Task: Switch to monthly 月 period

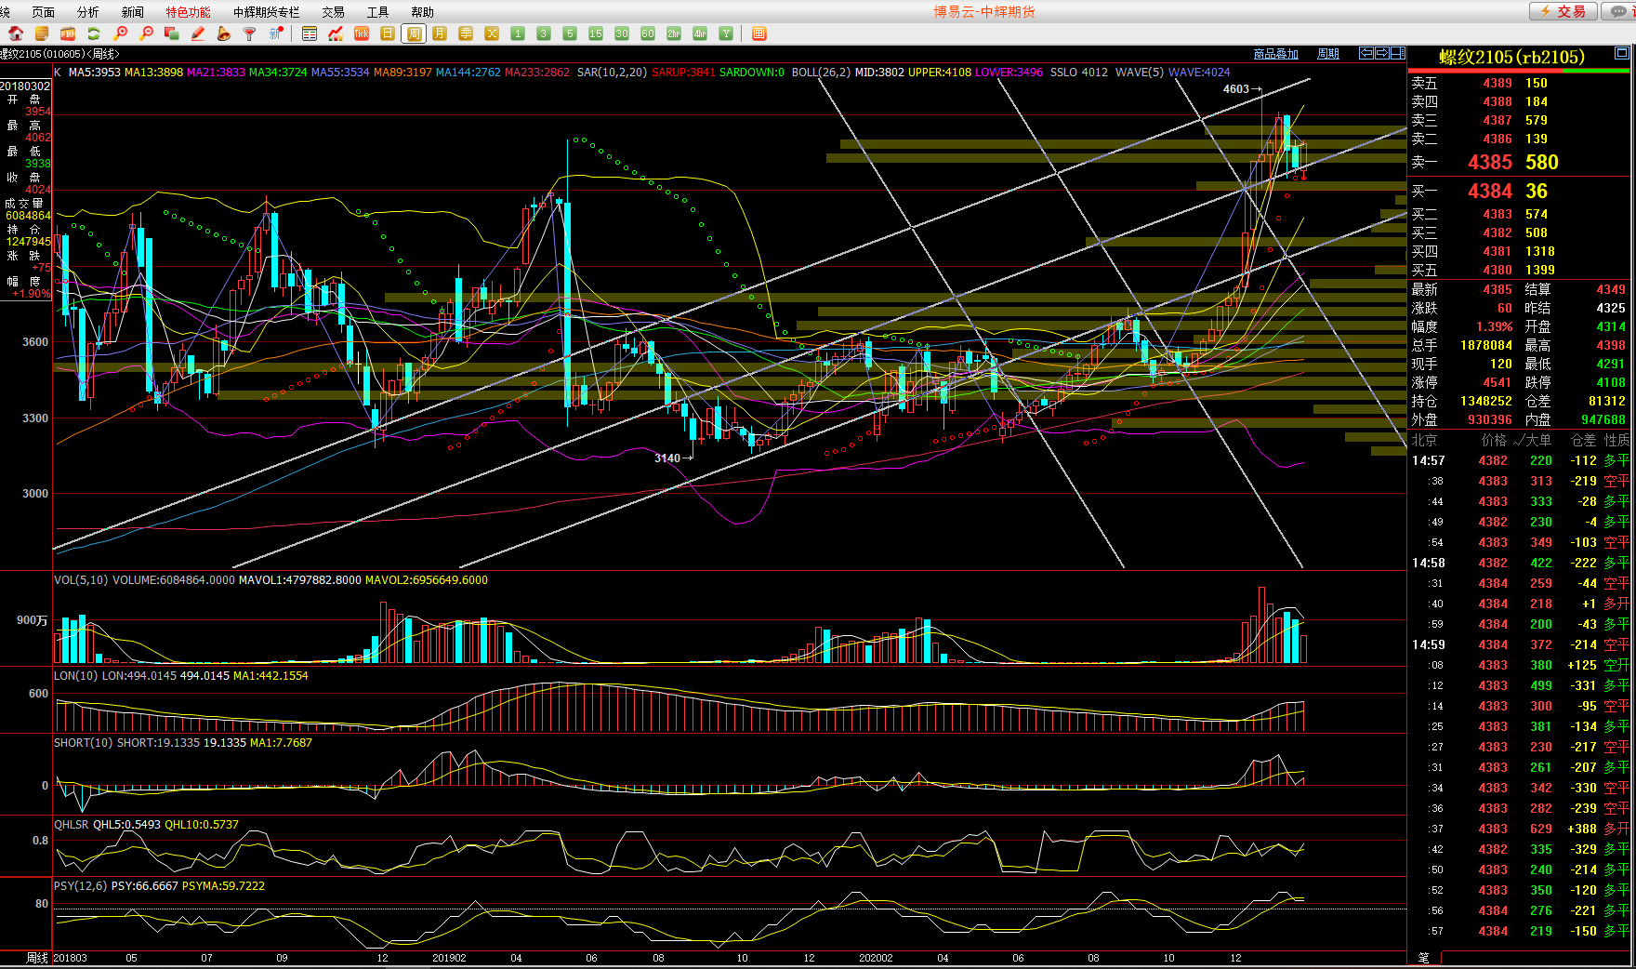Action: (440, 33)
